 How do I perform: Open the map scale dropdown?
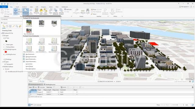click(38, 81)
